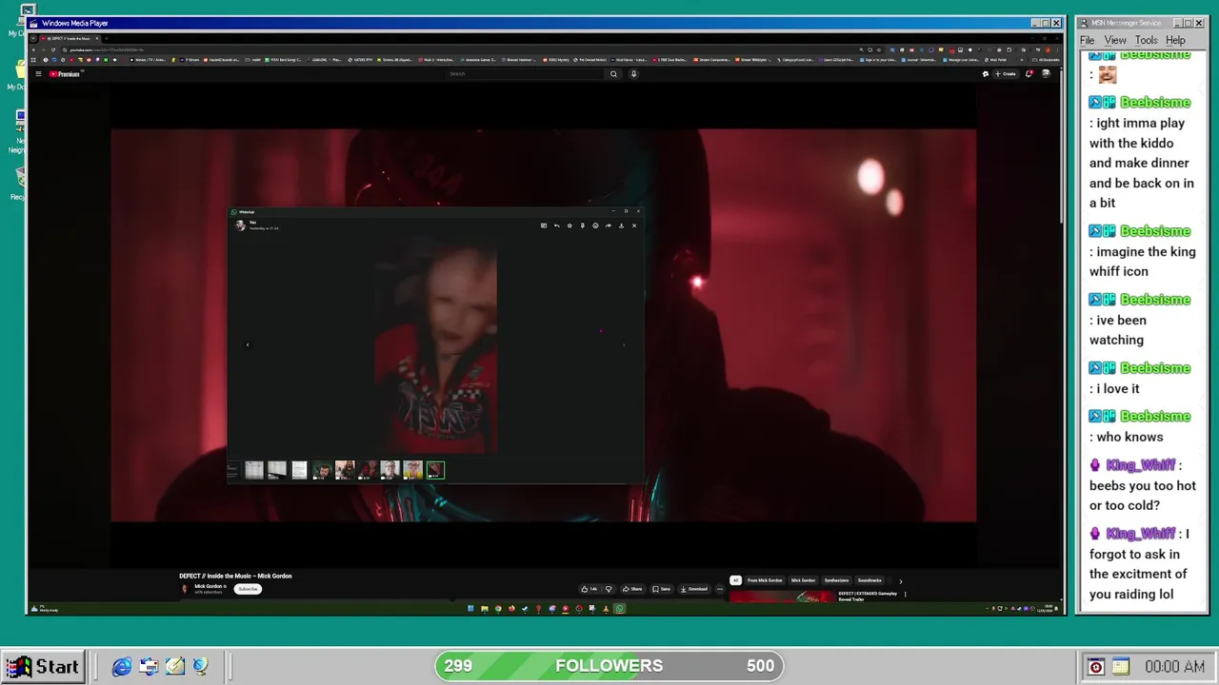Click the Download button under the video

pyautogui.click(x=694, y=589)
